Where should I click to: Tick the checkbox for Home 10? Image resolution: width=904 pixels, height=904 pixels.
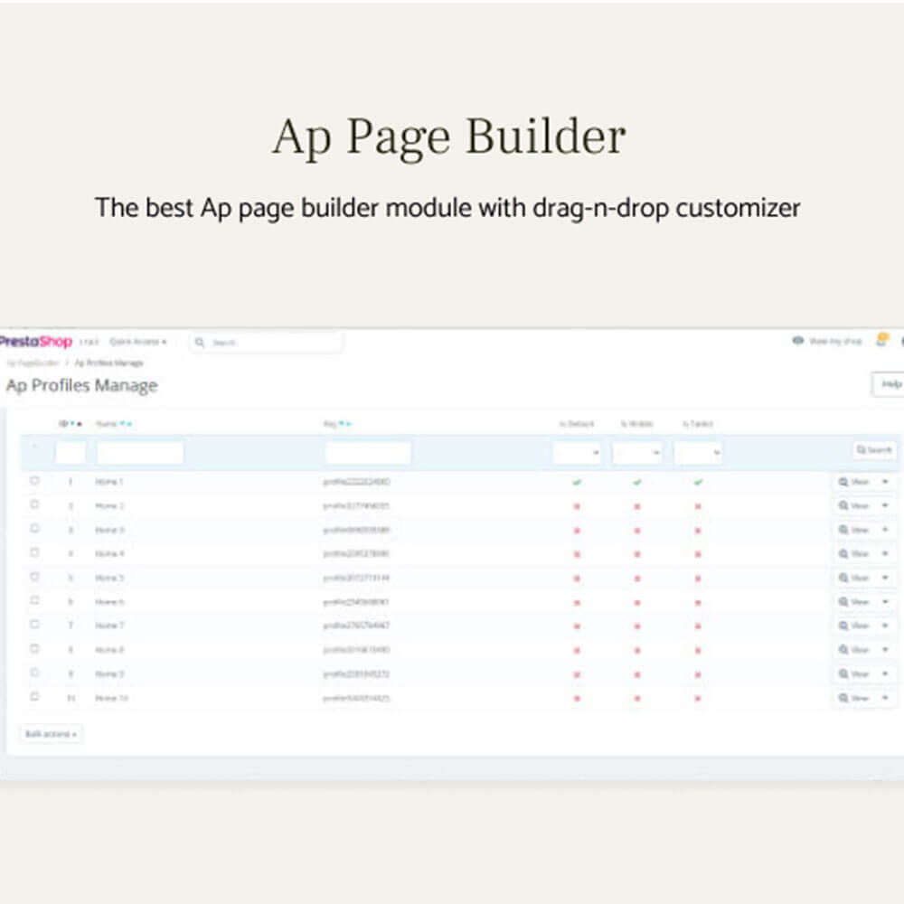pos(34,696)
